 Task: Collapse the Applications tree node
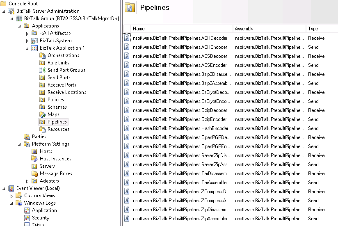pyautogui.click(x=19, y=26)
